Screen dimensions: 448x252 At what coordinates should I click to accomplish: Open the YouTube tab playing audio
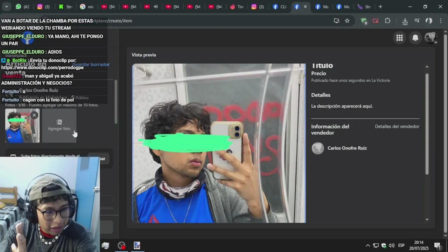coord(151,7)
